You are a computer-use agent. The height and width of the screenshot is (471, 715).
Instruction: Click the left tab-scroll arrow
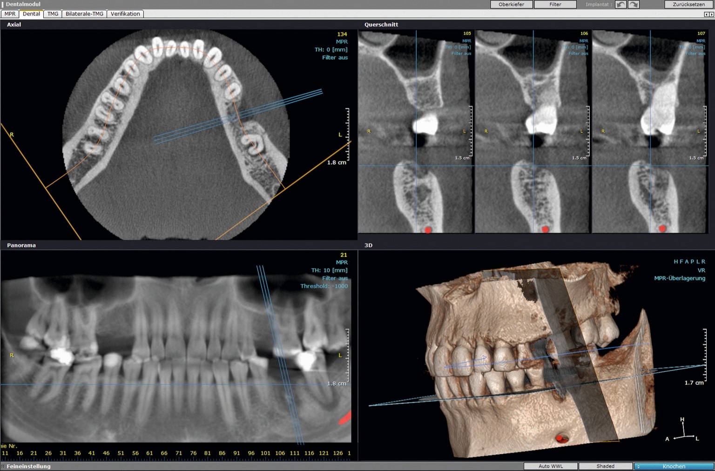[707, 14]
